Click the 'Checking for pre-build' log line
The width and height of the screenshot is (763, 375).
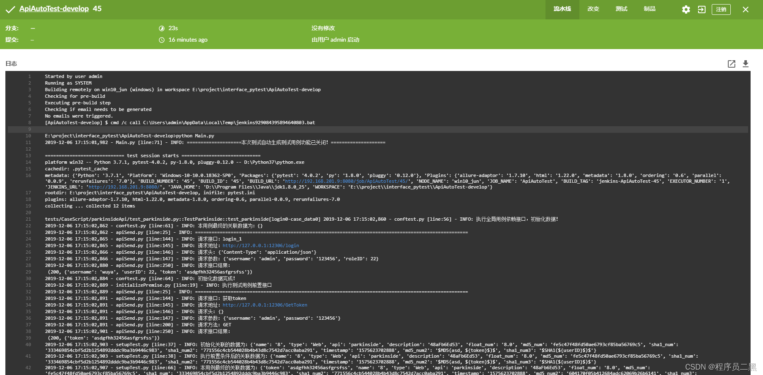tap(75, 96)
